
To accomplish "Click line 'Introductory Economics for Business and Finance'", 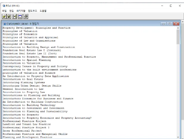I will [x=38, y=99].
